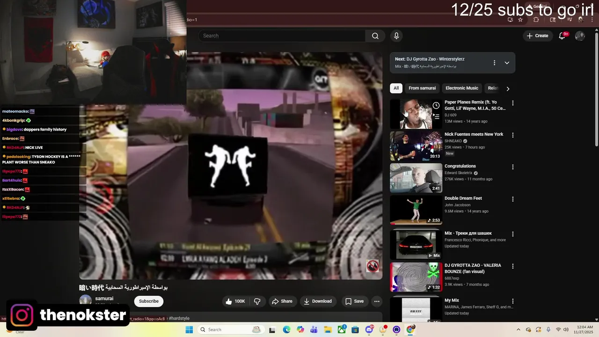The height and width of the screenshot is (337, 599).
Task: Download the current video
Action: [x=318, y=301]
